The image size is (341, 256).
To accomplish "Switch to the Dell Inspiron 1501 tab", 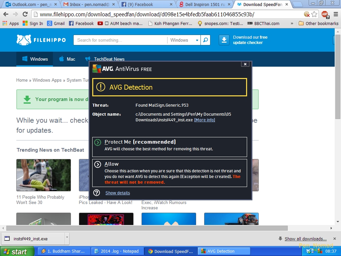I will point(204,4).
